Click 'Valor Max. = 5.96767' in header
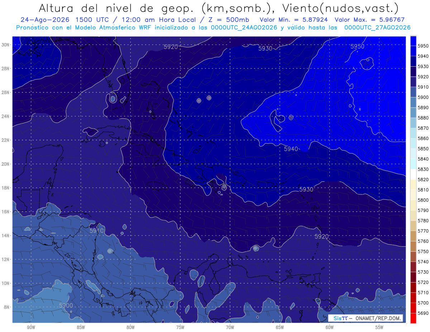The height and width of the screenshot is (332, 430). point(369,20)
